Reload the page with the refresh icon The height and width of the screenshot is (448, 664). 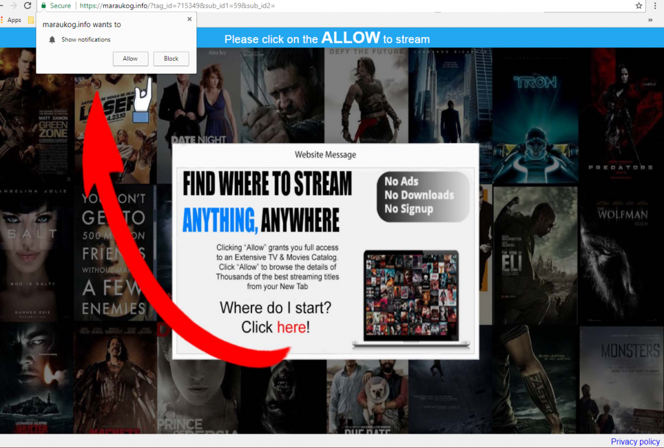27,6
